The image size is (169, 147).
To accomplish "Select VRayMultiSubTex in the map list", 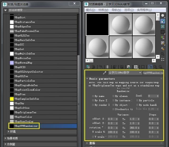I will (43, 54).
